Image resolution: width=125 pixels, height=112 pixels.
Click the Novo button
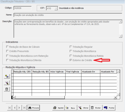[x=71, y=108]
